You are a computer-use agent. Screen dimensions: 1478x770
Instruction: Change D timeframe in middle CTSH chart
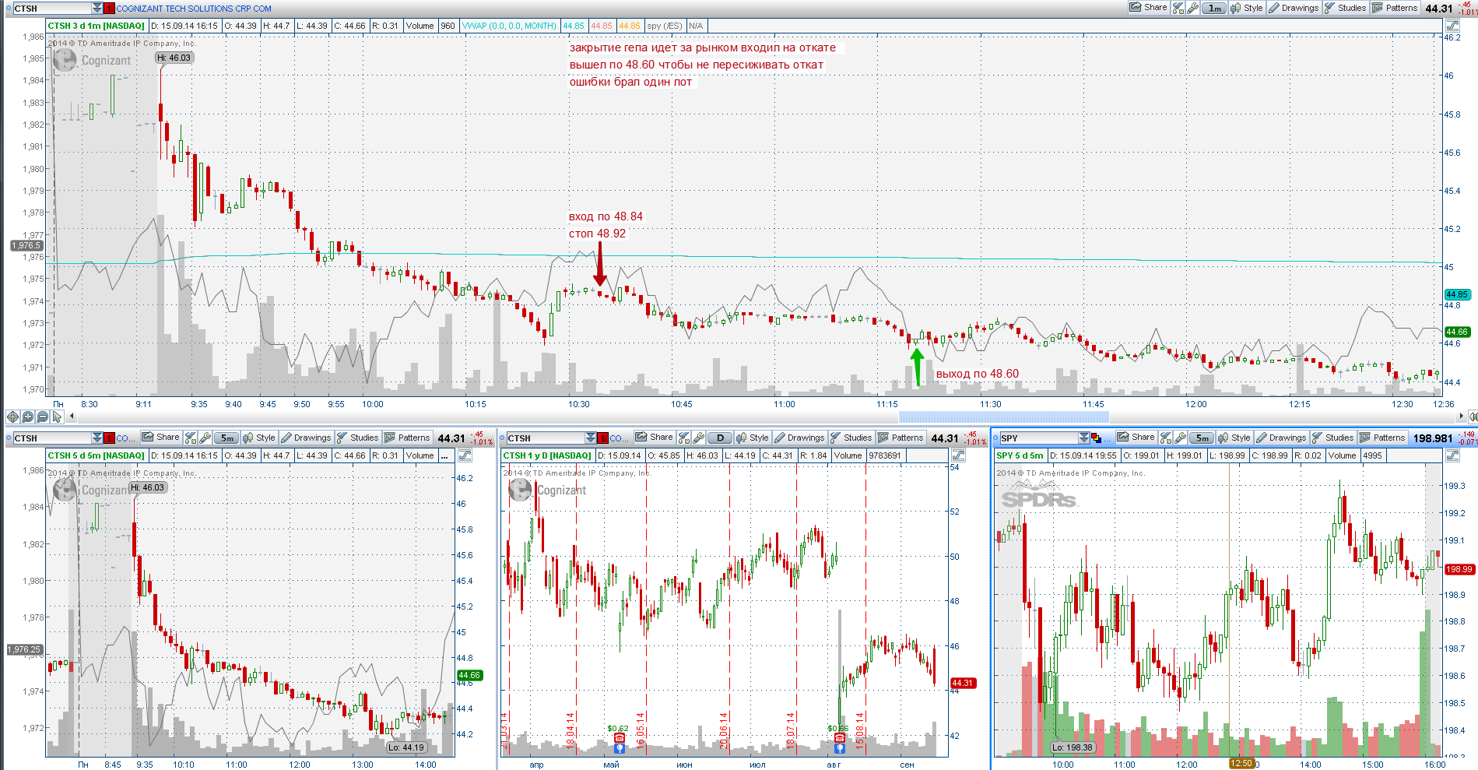tap(720, 438)
